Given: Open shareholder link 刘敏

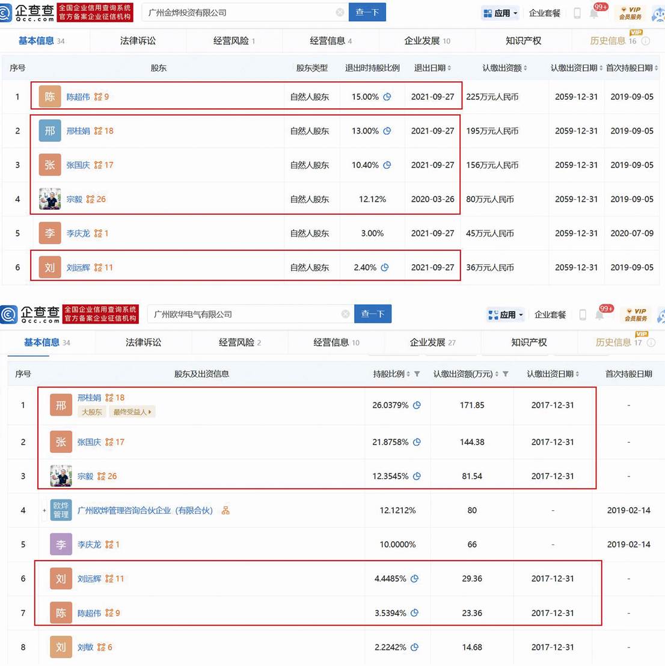Looking at the screenshot, I should (85, 647).
